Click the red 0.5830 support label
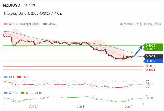This screenshot has width=164, height=111. click(x=150, y=66)
